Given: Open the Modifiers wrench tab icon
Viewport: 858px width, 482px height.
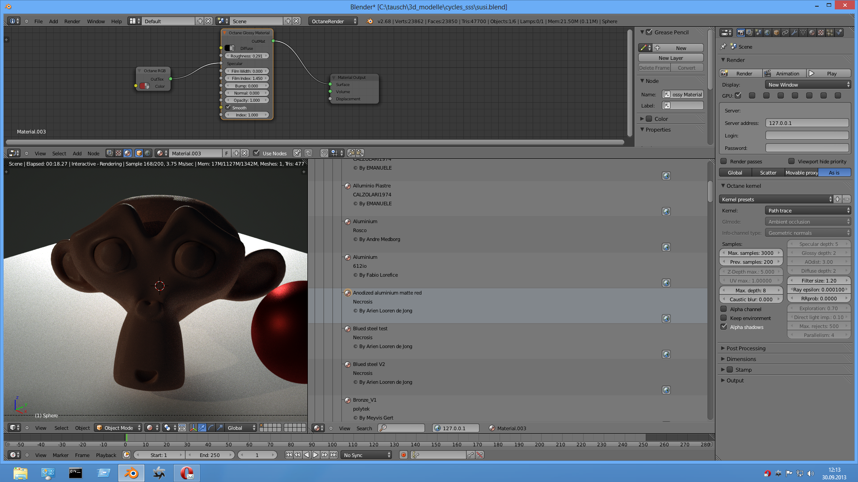Looking at the screenshot, I should click(794, 33).
